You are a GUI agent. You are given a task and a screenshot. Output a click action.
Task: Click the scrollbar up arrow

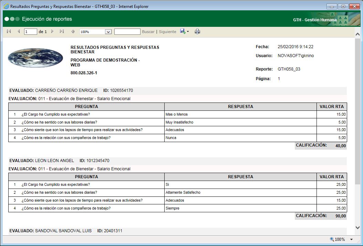click(x=357, y=34)
